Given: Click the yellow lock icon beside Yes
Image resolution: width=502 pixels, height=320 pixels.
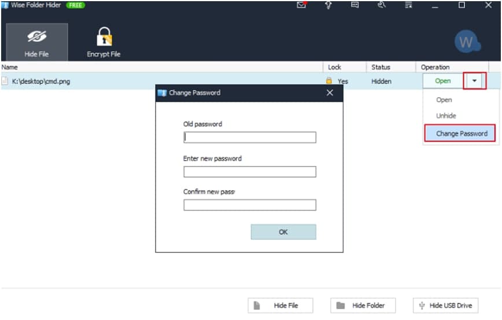Looking at the screenshot, I should tap(329, 81).
